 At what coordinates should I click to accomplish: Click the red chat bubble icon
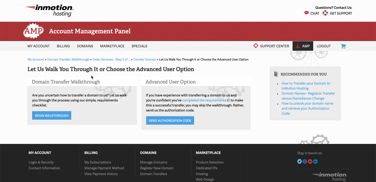click(x=307, y=13)
